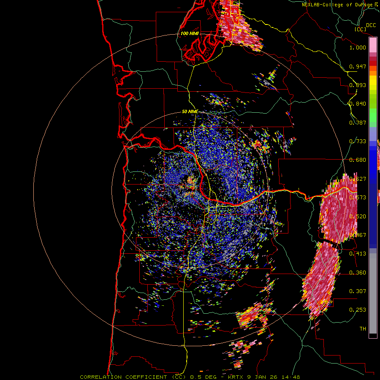Click the CORRELATION COEFFICIENT (CC) caption text
Image resolution: width=380 pixels, height=380 pixels.
(x=133, y=377)
